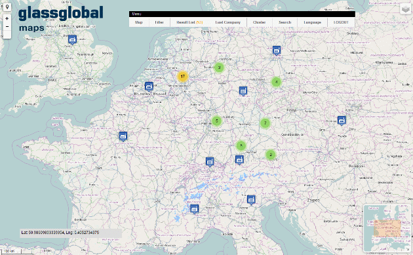Open the Map menu tab

[139, 22]
